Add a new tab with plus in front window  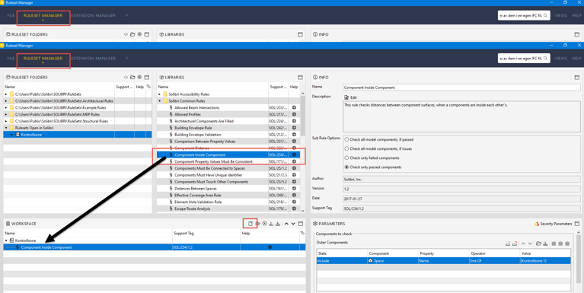click(127, 58)
